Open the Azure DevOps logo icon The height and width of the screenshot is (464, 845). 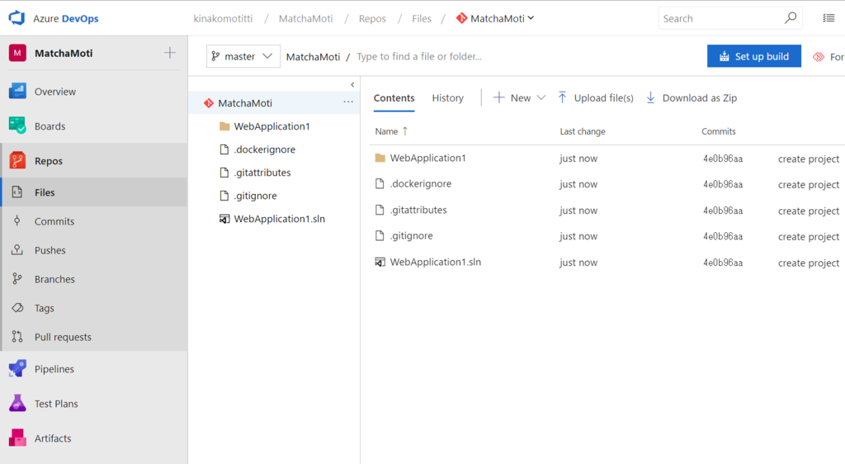pos(17,18)
